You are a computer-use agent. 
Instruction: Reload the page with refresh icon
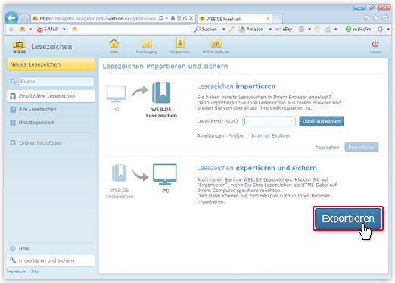tap(185, 18)
